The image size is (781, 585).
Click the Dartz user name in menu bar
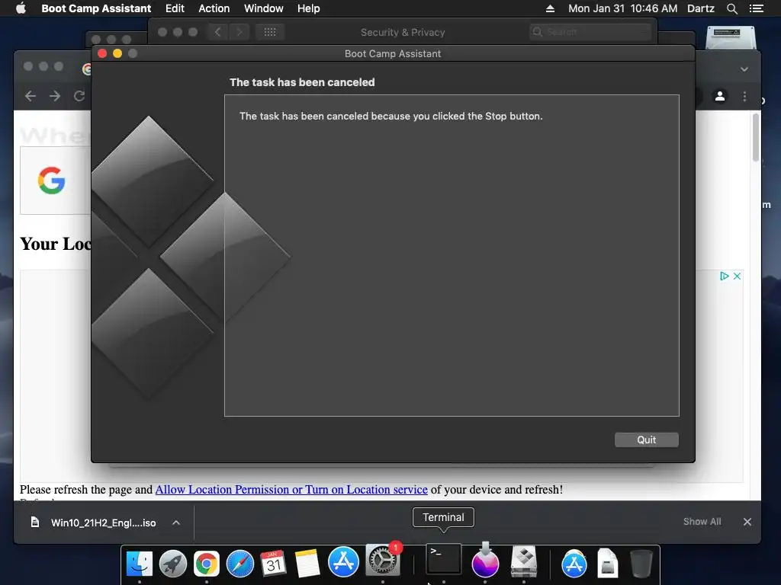click(x=700, y=8)
